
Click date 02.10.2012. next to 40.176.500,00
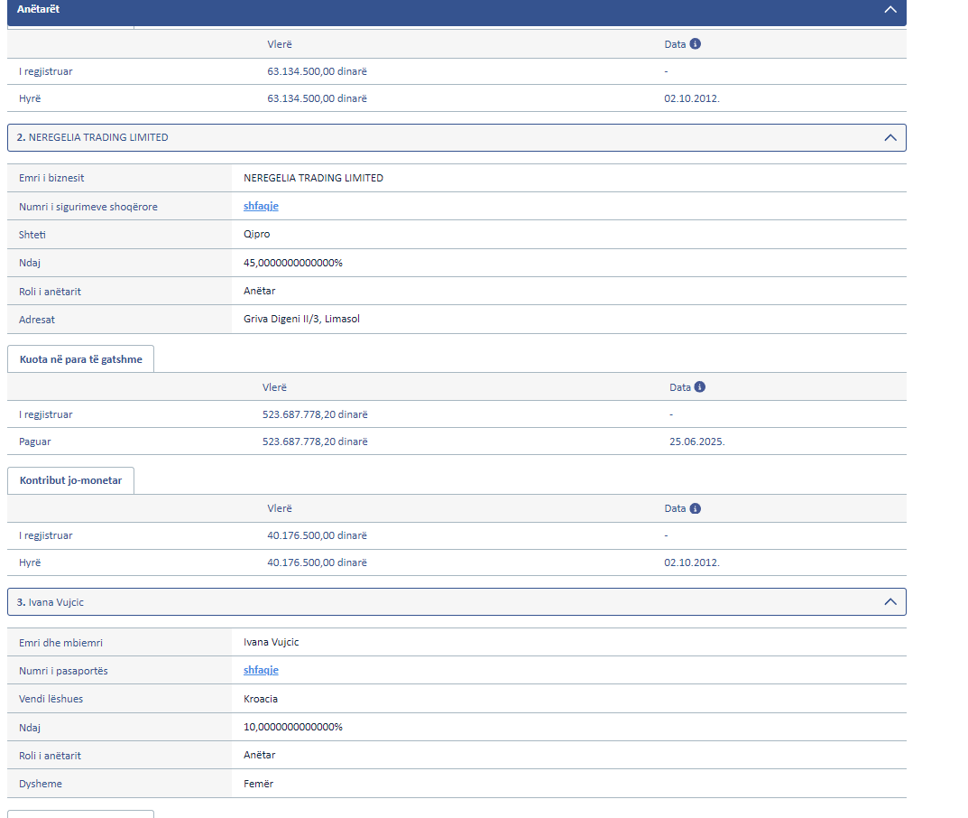point(692,562)
